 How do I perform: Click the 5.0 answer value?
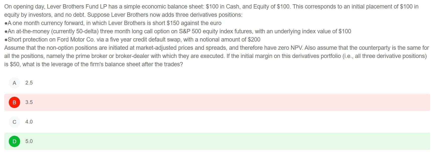[29, 141]
